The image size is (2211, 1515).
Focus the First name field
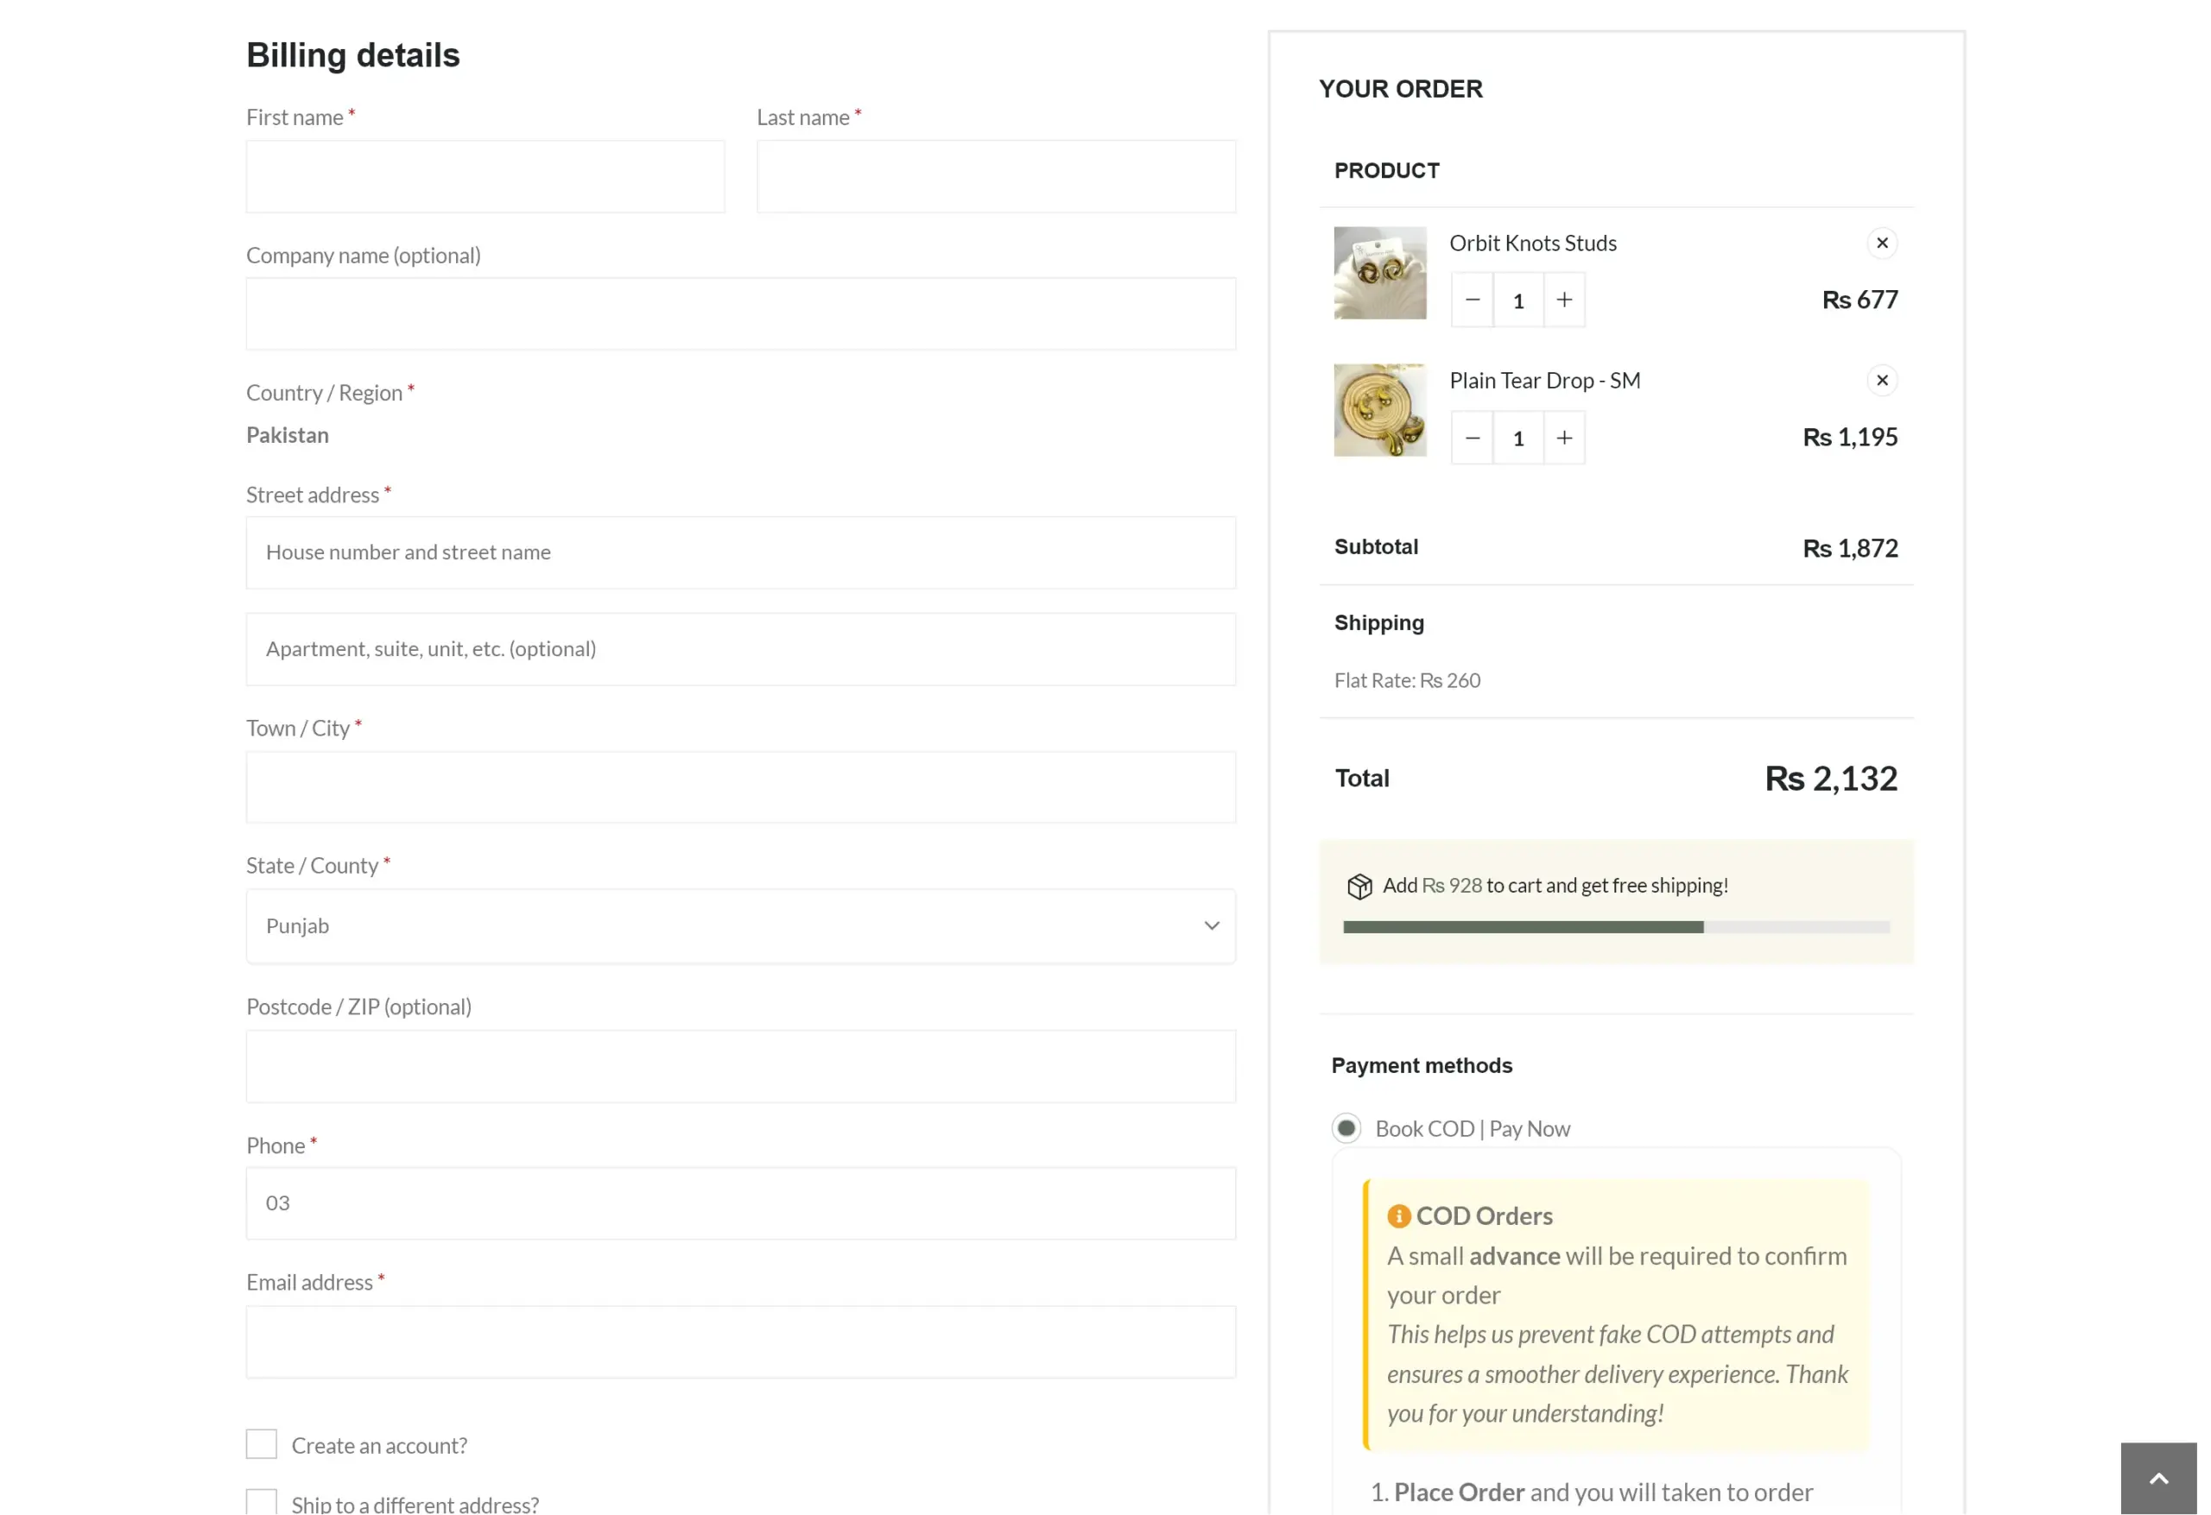coord(485,177)
